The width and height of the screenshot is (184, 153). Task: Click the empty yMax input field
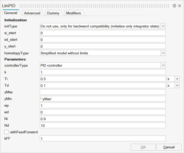tap(103, 92)
